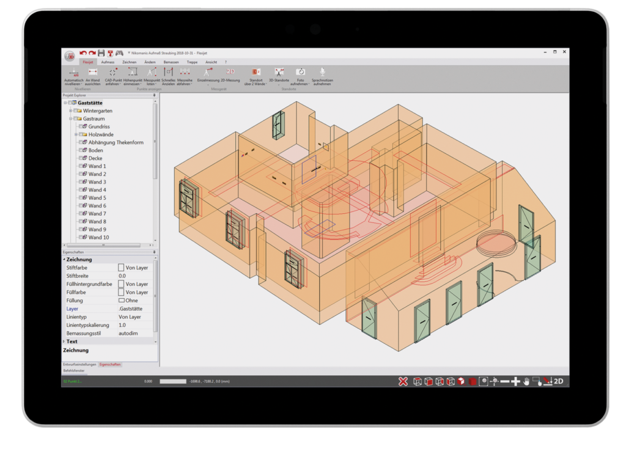The image size is (626, 457).
Task: Click the pan center arrows icon
Action: 494,382
